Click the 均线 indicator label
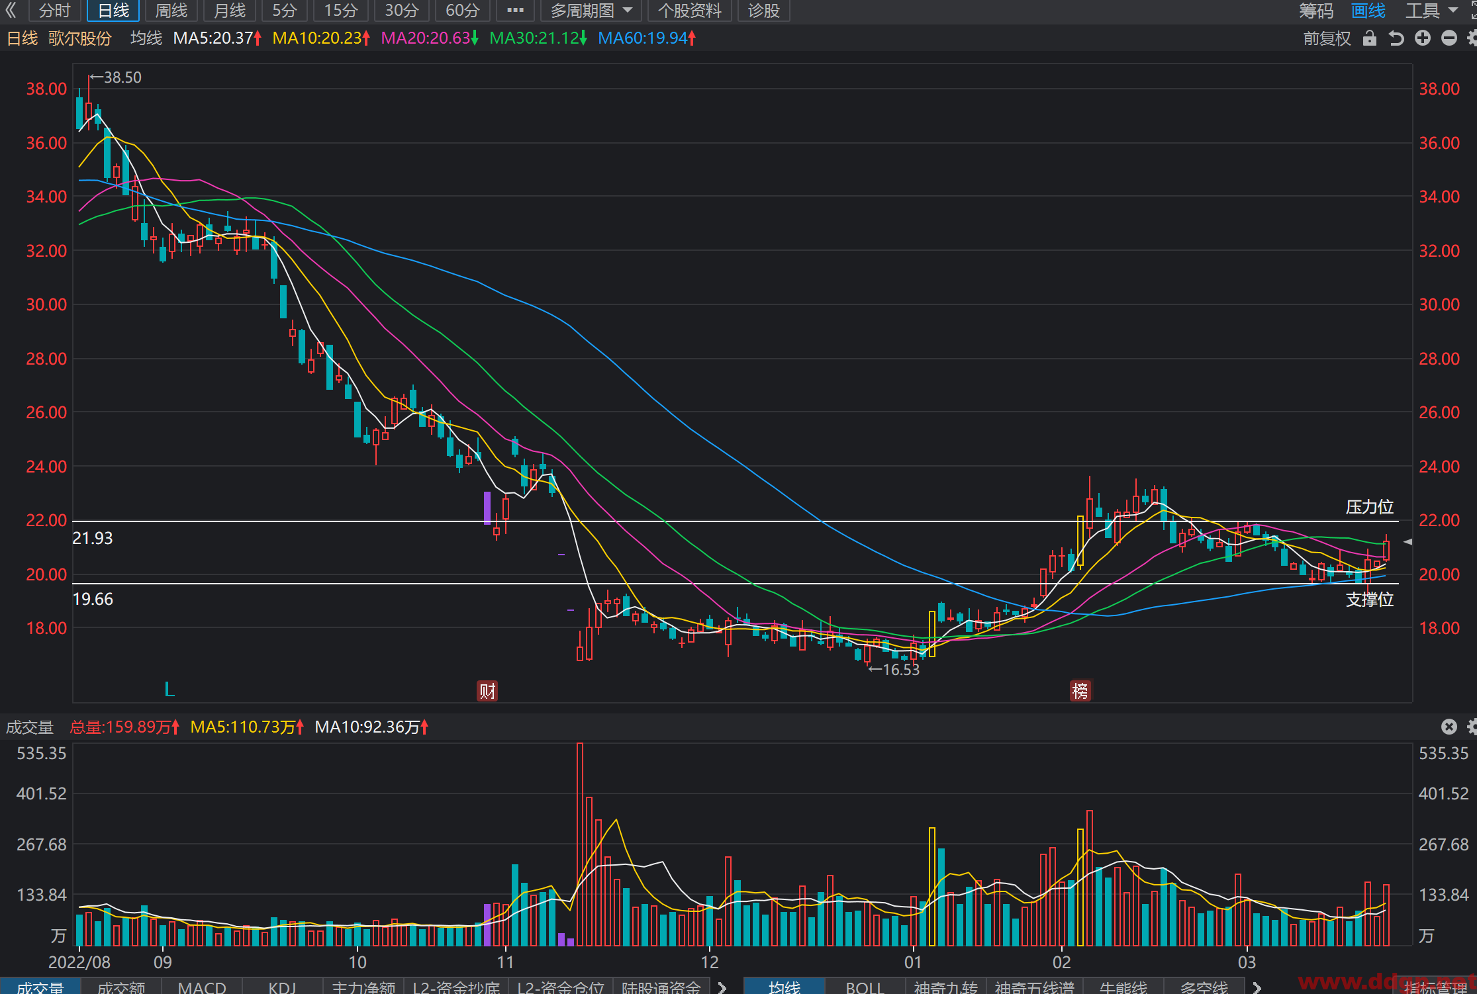Viewport: 1477px width, 994px height. 146,38
